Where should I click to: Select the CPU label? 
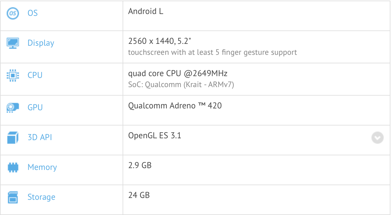(x=35, y=75)
